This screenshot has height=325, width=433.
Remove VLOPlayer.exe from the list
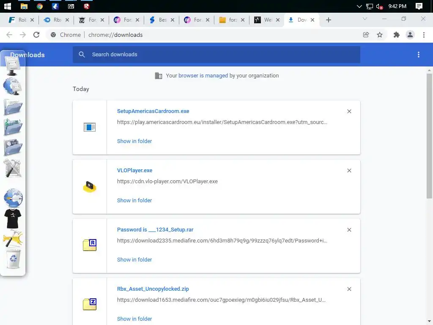(x=349, y=171)
